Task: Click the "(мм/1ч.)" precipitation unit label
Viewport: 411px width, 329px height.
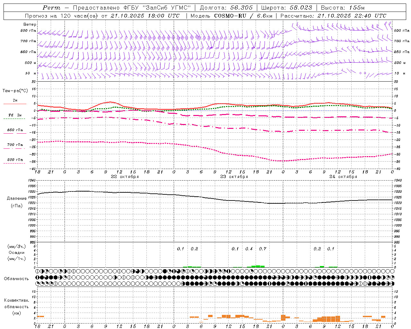Action: coord(17,259)
